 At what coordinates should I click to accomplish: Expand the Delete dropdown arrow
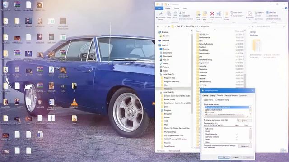click(212, 19)
